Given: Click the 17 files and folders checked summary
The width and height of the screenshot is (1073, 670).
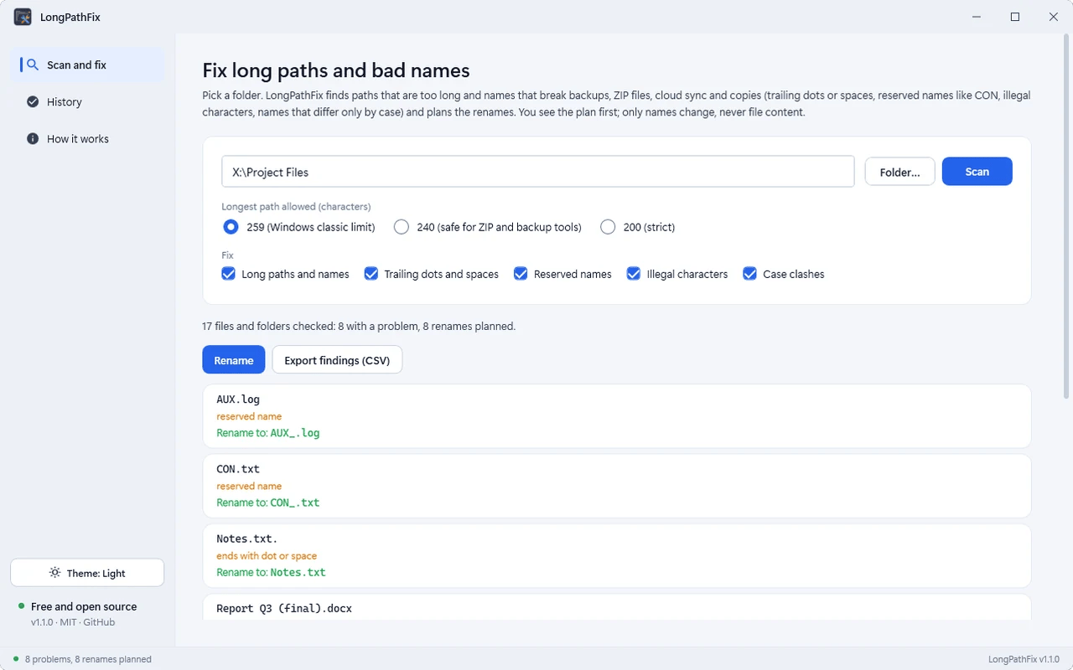Looking at the screenshot, I should point(359,326).
